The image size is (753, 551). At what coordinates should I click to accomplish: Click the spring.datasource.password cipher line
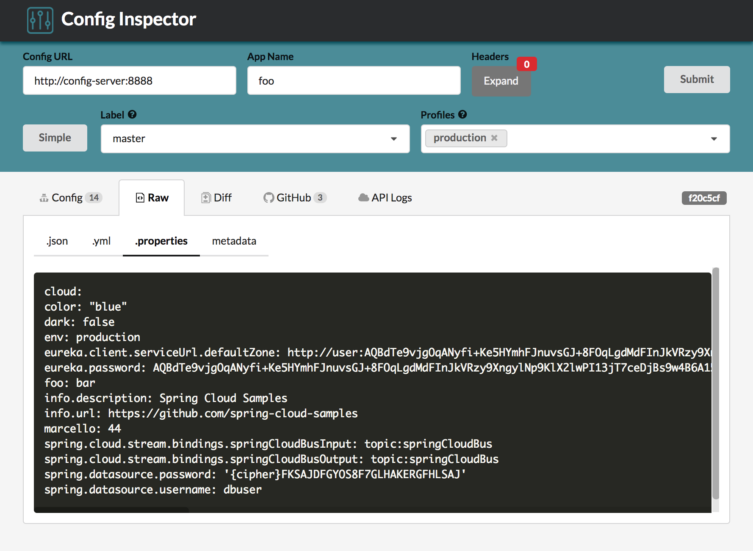pos(255,474)
